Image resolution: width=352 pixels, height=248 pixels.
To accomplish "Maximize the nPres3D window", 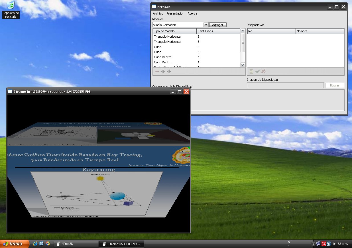I will pyautogui.click(x=337, y=7).
